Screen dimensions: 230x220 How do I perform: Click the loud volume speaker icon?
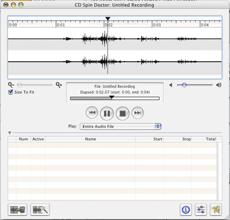(x=218, y=85)
